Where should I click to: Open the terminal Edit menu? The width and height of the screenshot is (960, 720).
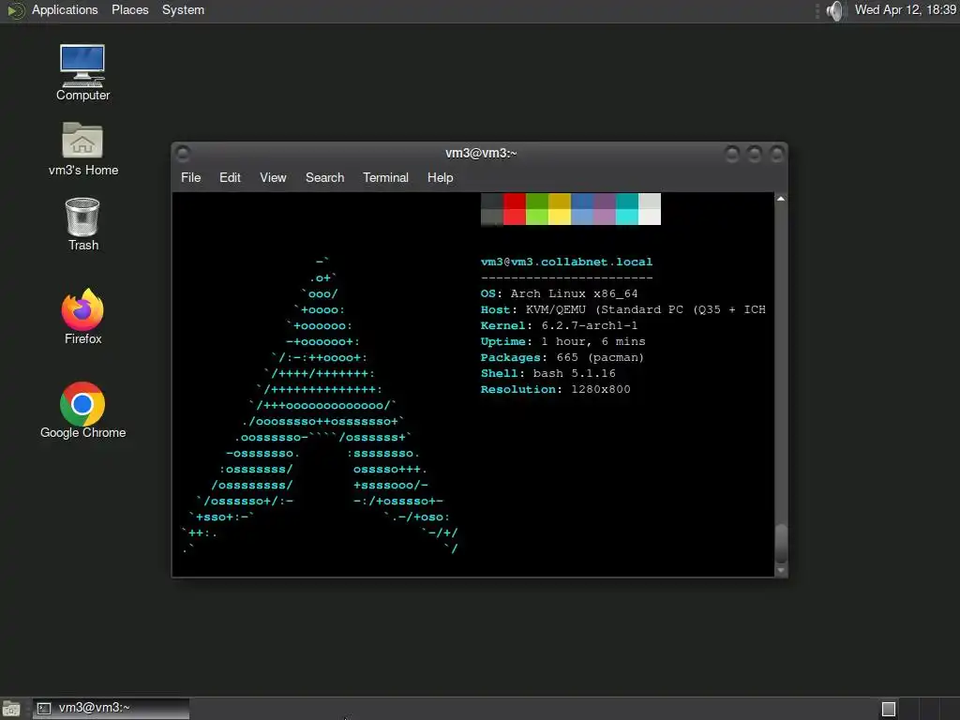point(230,177)
